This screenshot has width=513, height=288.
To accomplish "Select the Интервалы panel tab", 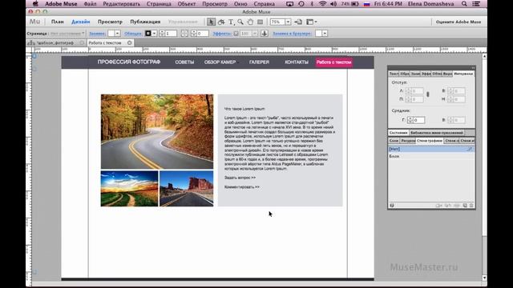I will pyautogui.click(x=463, y=74).
